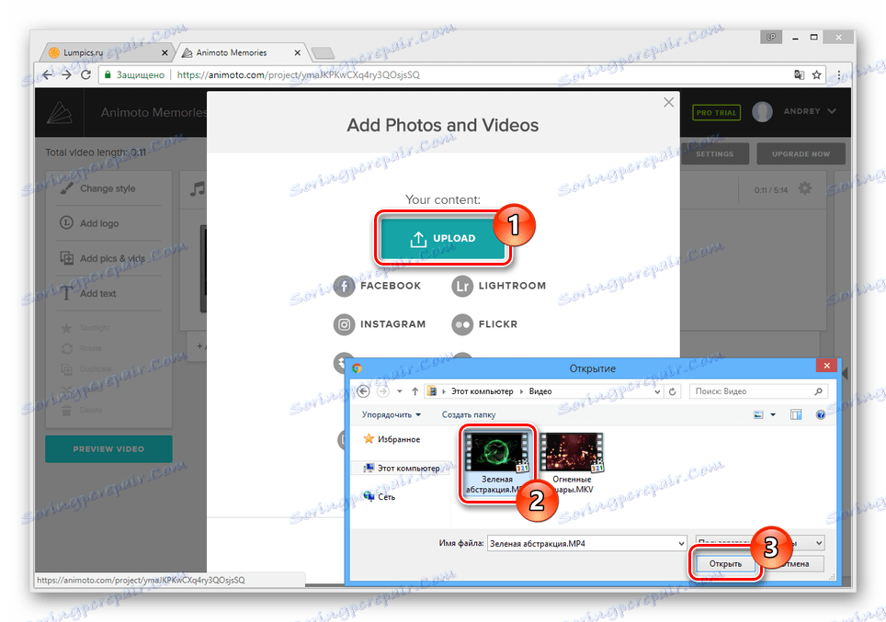The height and width of the screenshot is (622, 886).
Task: Refresh the folder in file dialog
Action: [x=673, y=391]
